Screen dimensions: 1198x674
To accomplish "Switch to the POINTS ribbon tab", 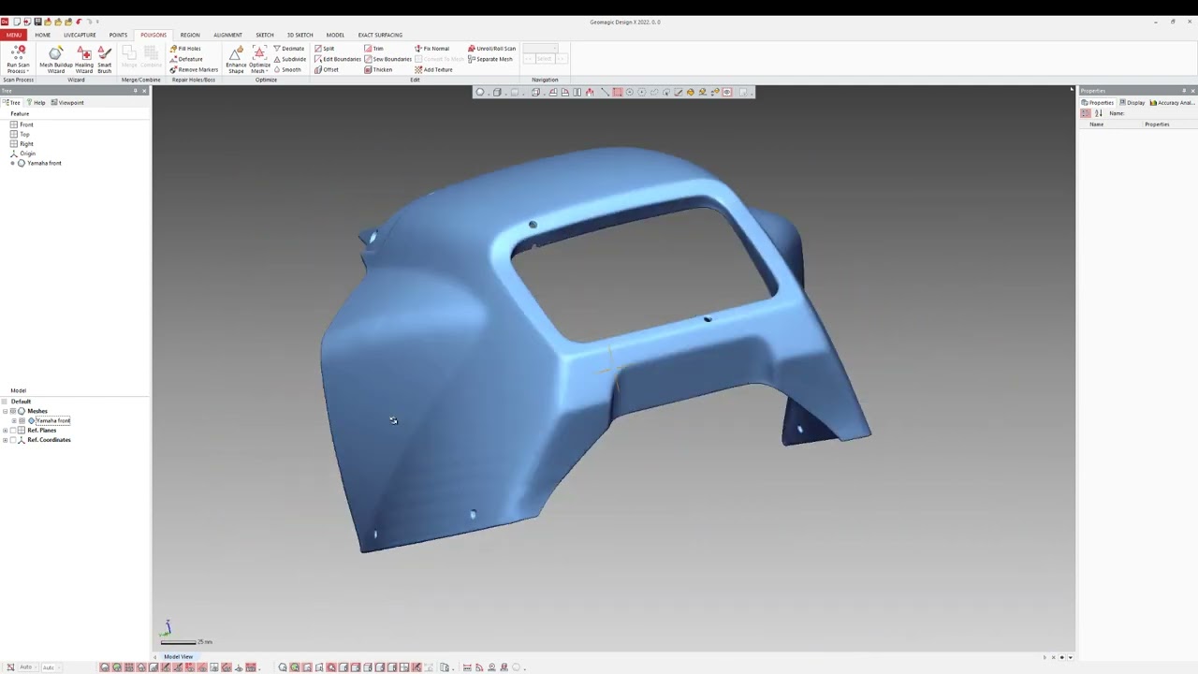I will (118, 35).
